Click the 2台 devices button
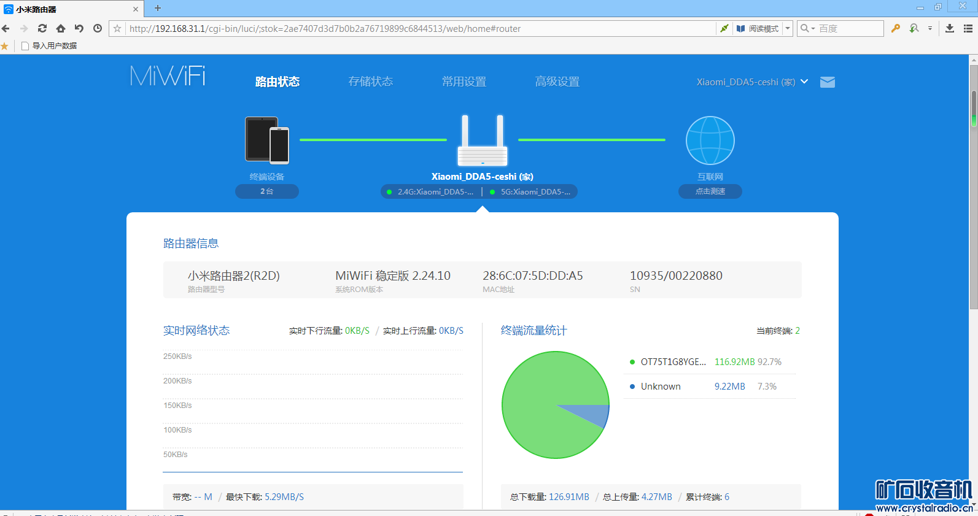The width and height of the screenshot is (978, 516). point(267,191)
